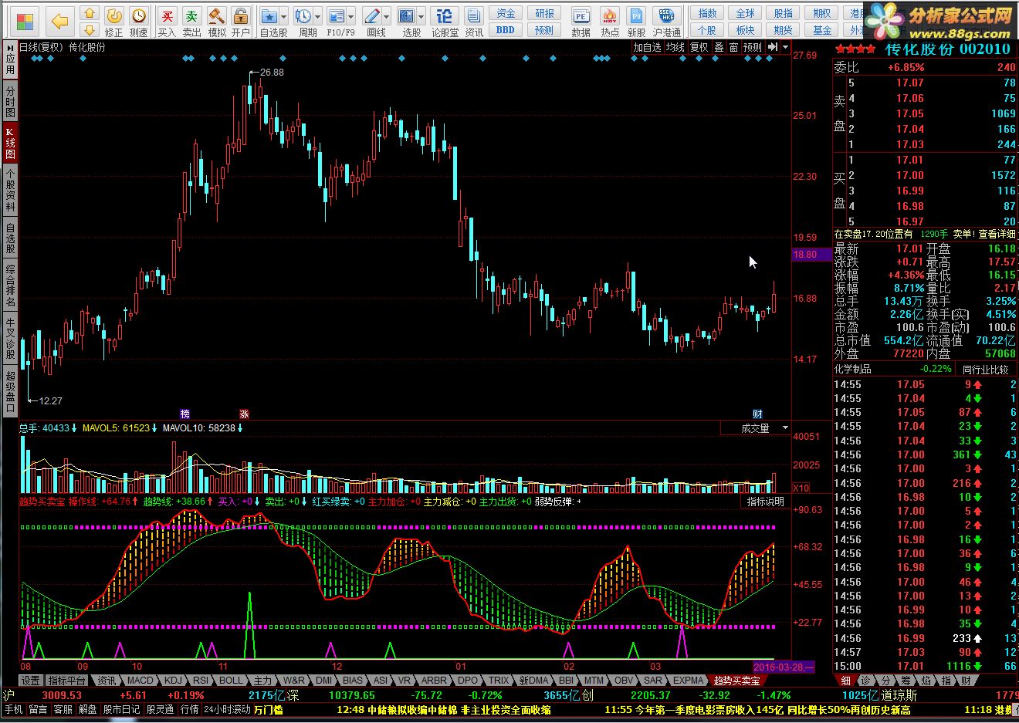This screenshot has height=723, width=1019.
Task: Open the 热点 hot topics icon
Action: click(610, 15)
